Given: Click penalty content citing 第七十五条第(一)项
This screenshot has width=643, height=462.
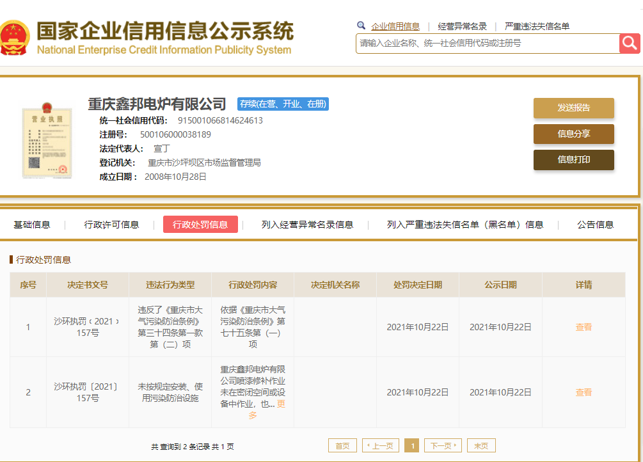Looking at the screenshot, I should tap(253, 327).
